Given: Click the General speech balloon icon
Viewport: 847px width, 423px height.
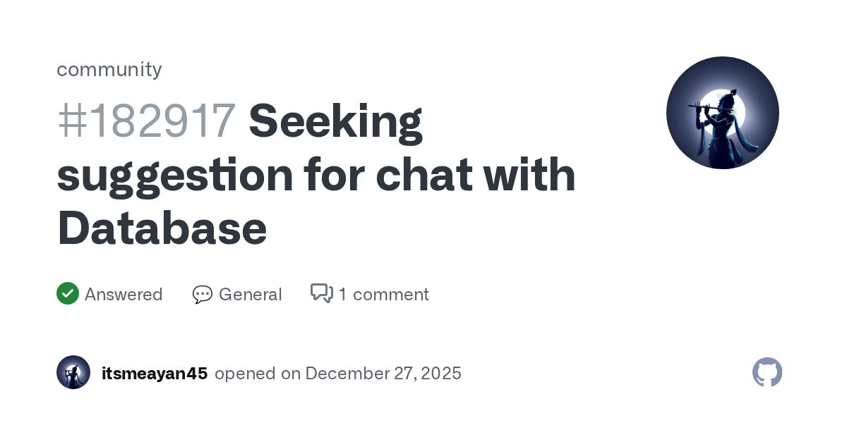Looking at the screenshot, I should pyautogui.click(x=203, y=294).
